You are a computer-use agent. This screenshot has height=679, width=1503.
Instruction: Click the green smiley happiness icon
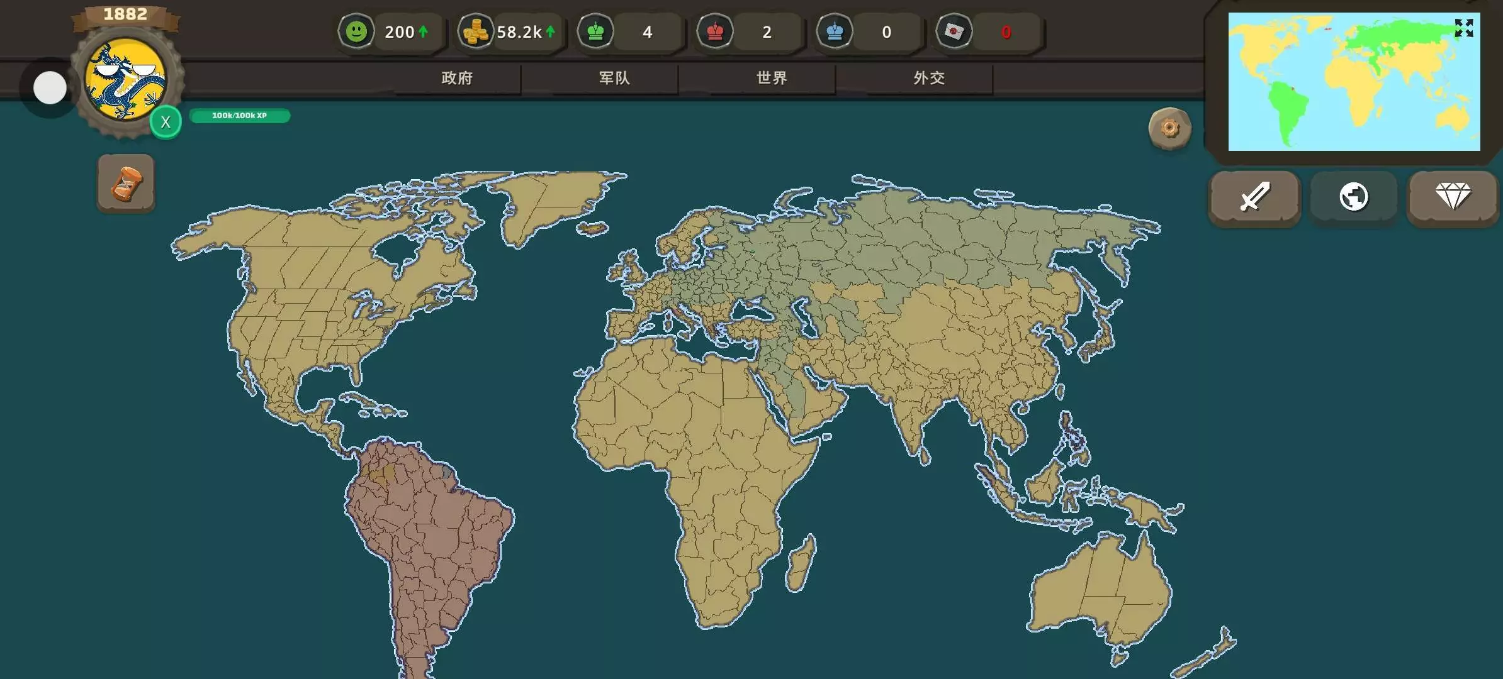pyautogui.click(x=356, y=31)
